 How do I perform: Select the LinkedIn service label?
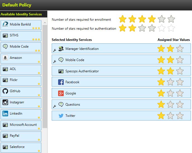tap(16, 113)
